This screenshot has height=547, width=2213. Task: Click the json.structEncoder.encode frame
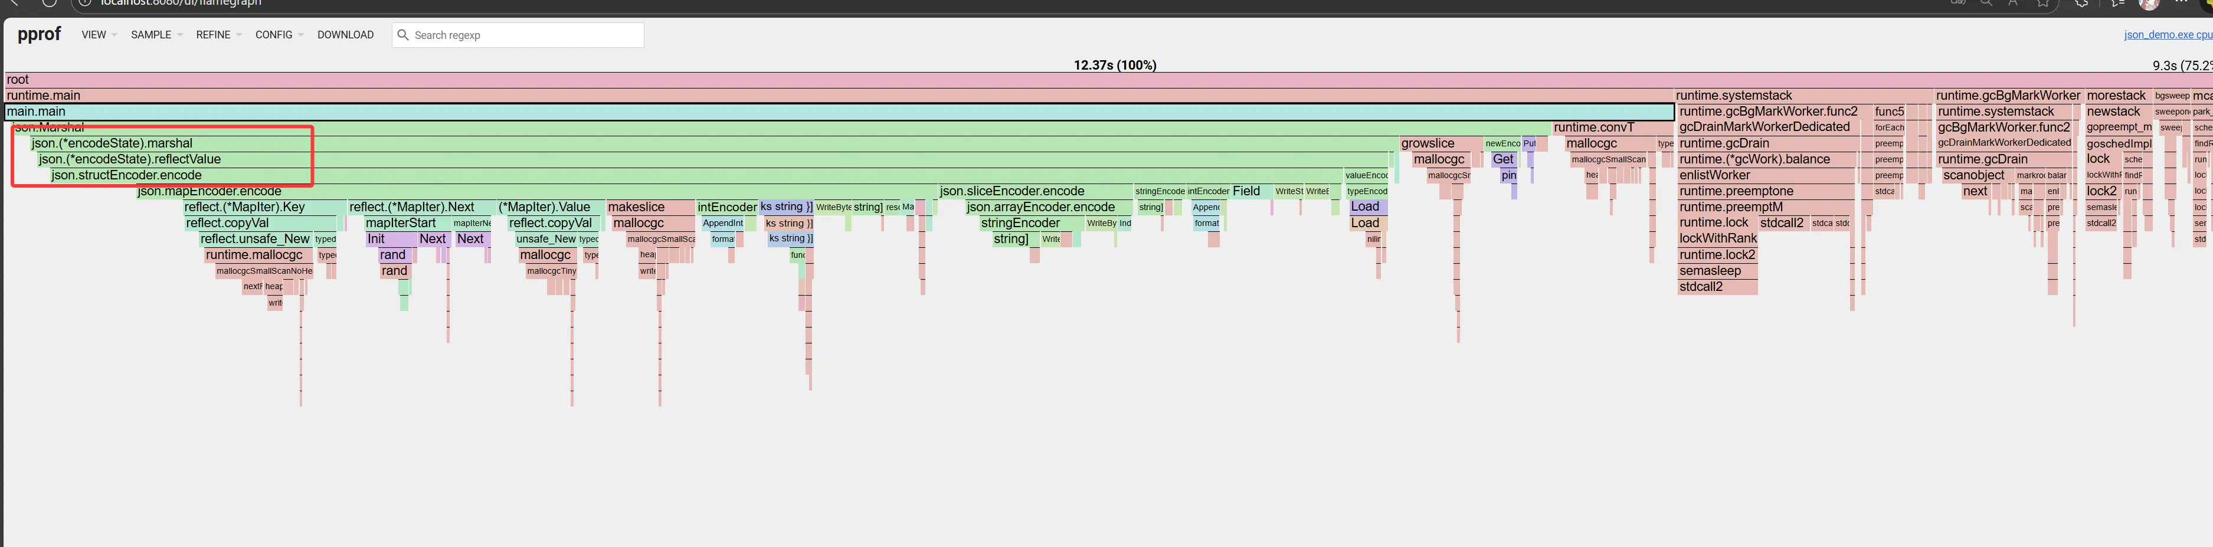pyautogui.click(x=126, y=175)
